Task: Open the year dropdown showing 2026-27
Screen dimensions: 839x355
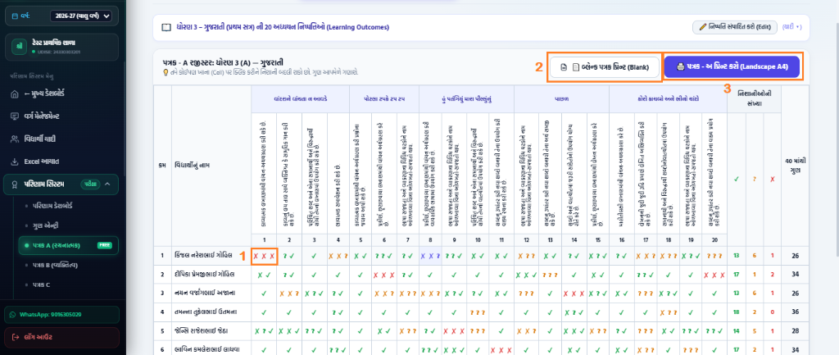Action: 81,16
